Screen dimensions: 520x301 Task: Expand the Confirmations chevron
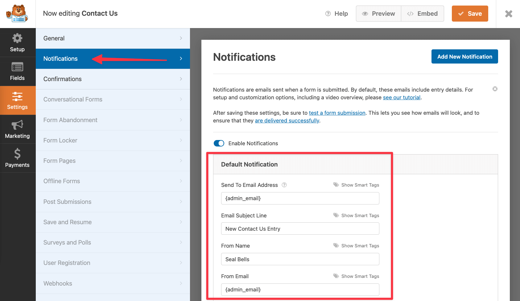click(x=181, y=79)
